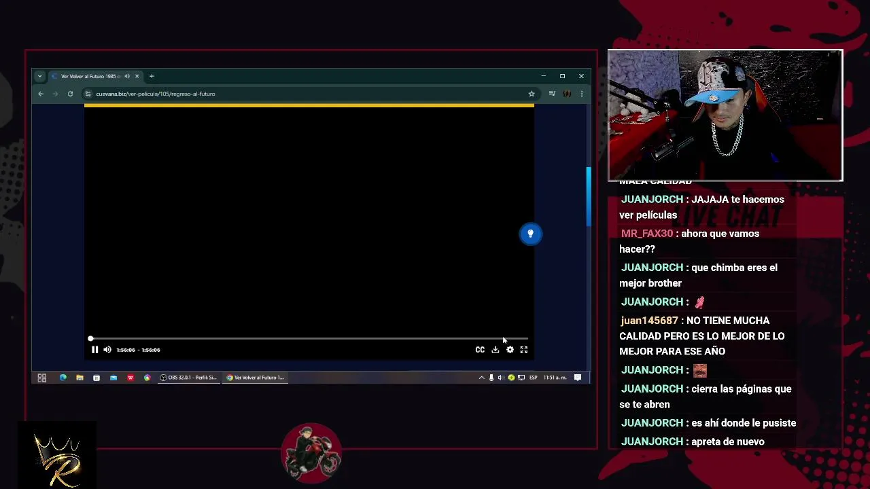
Task: Open red W app in taskbar
Action: [130, 378]
